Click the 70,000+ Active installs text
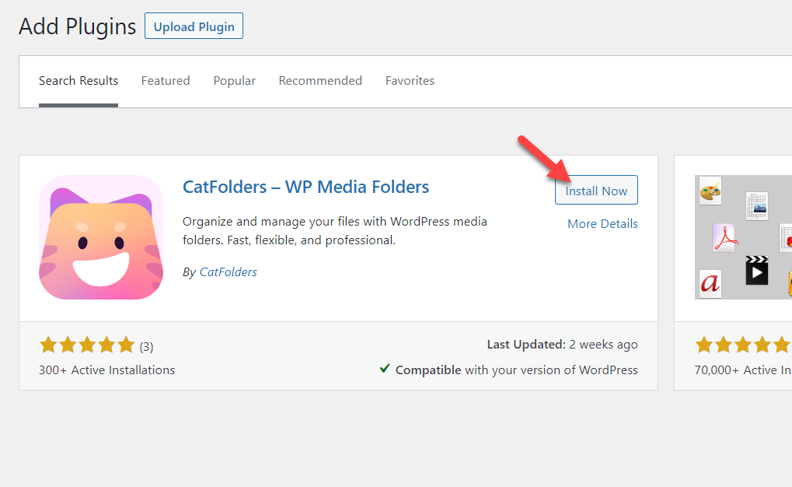 tap(743, 370)
